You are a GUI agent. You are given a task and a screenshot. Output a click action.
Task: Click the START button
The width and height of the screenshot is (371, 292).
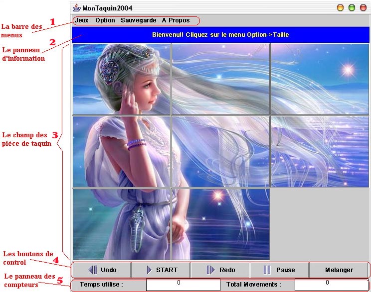161,270
